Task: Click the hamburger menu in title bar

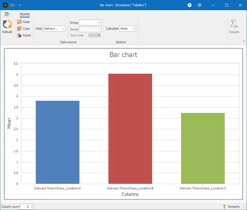Action: coord(12,5)
